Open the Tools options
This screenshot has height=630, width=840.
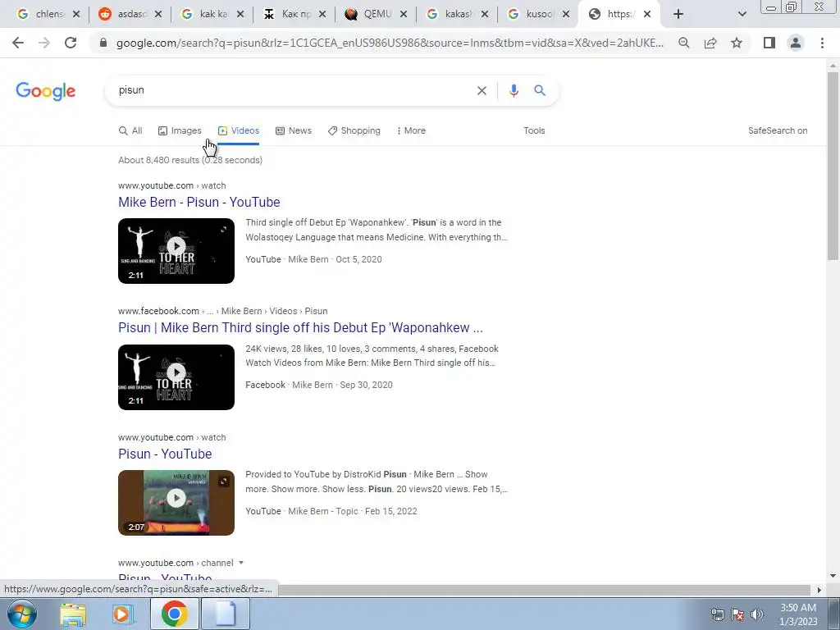point(534,130)
